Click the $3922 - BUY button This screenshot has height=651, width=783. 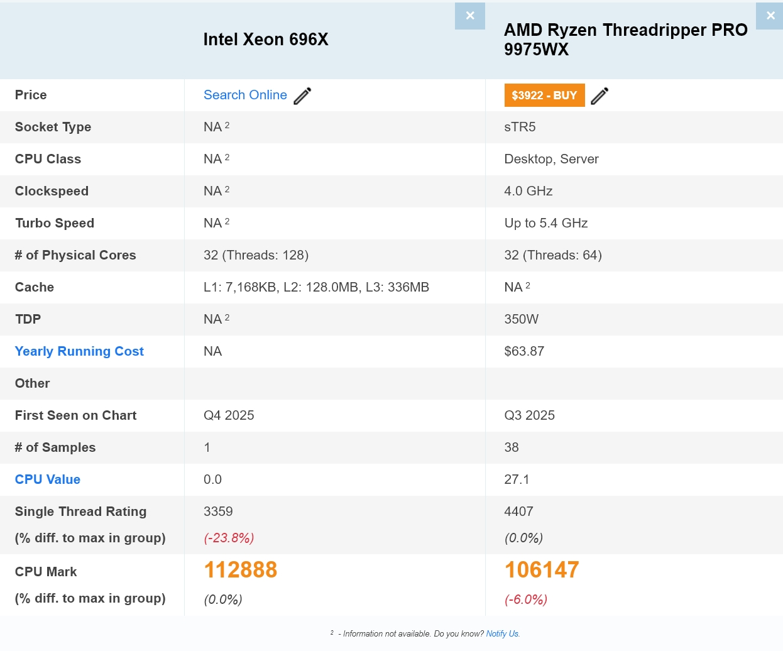(x=544, y=95)
